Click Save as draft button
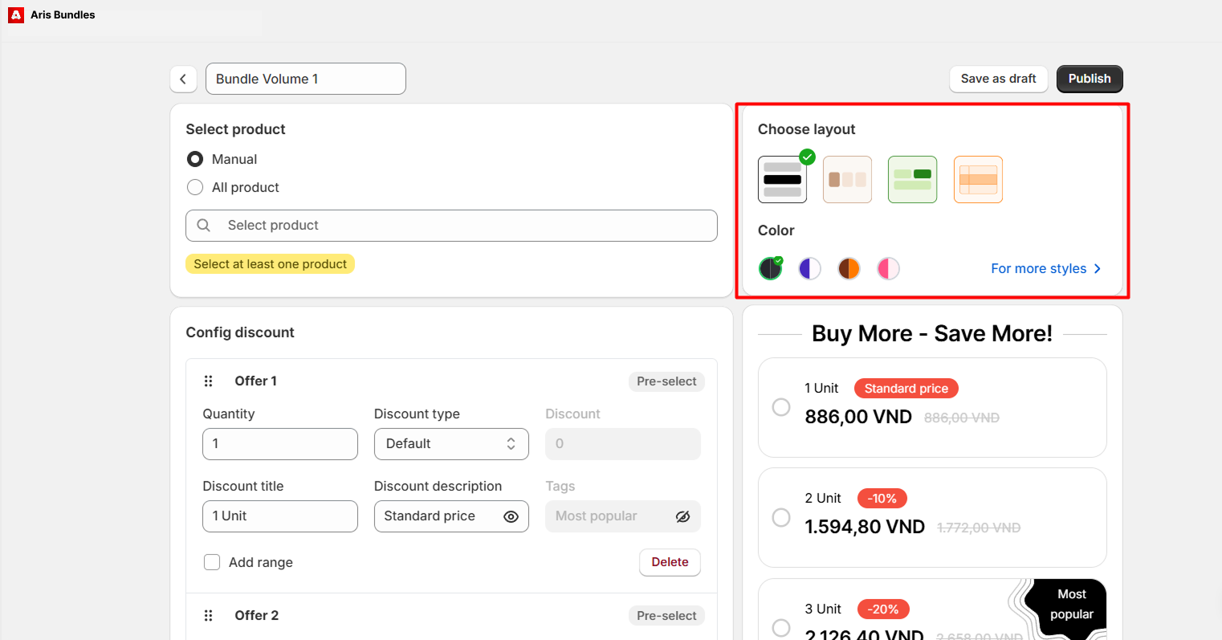Image resolution: width=1222 pixels, height=640 pixels. pyautogui.click(x=998, y=79)
